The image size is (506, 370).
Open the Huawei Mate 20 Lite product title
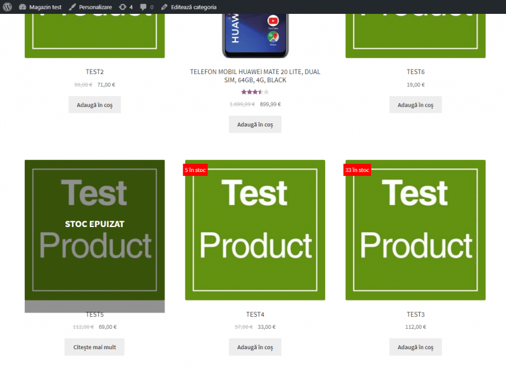[x=255, y=76]
